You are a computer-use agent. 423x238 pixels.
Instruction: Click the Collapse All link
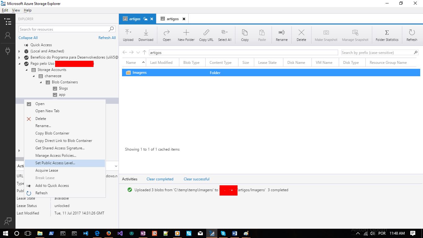28,38
